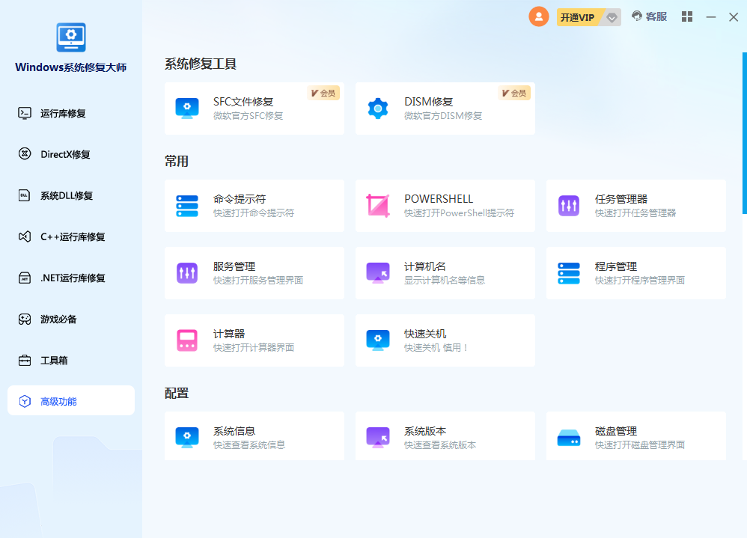The image size is (747, 538).
Task: Open the 服务管理 tool card
Action: point(254,273)
